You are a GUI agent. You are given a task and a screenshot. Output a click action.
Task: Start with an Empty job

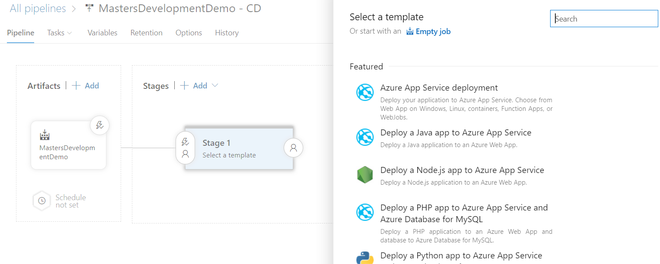(433, 31)
